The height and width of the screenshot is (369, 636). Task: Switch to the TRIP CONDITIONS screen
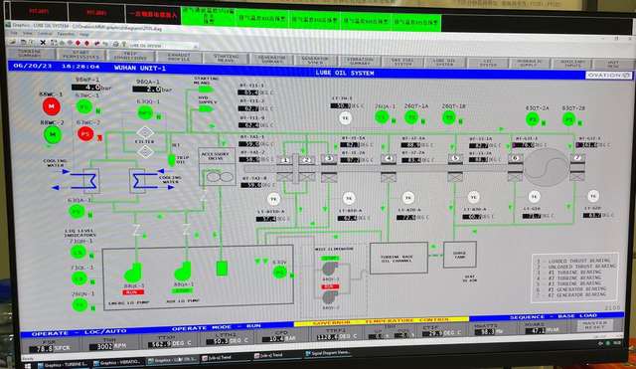point(130,56)
